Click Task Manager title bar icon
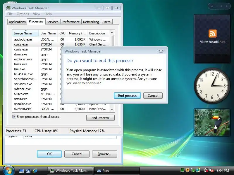The image size is (234, 175). (8, 8)
